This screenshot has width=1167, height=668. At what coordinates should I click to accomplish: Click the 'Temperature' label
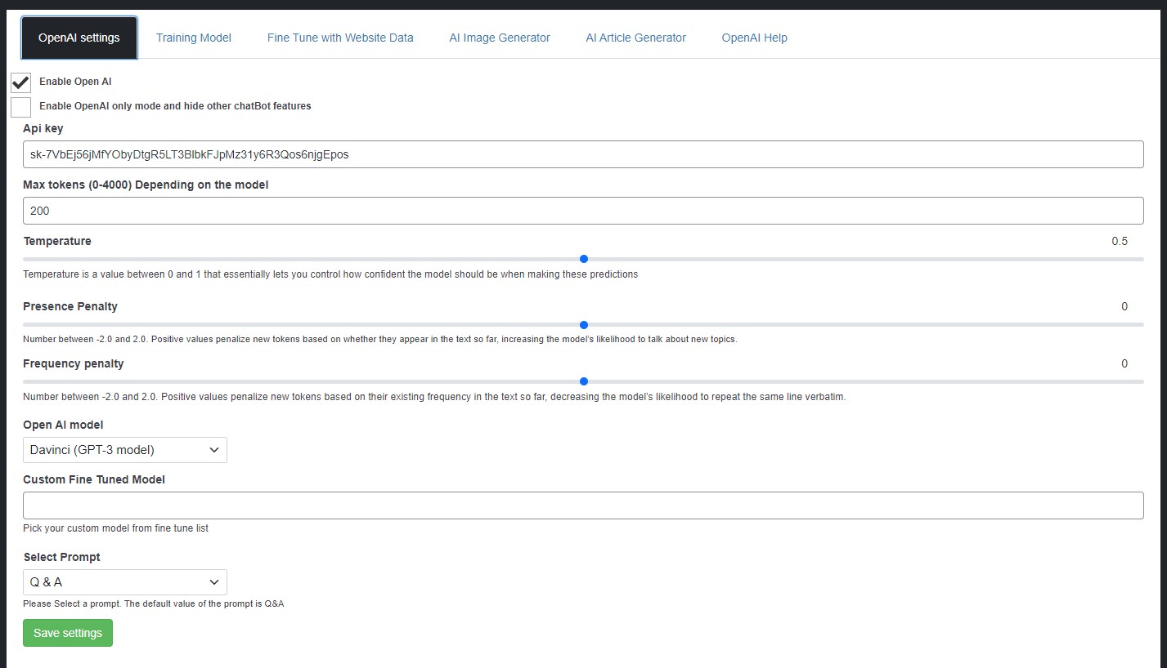[x=57, y=241]
